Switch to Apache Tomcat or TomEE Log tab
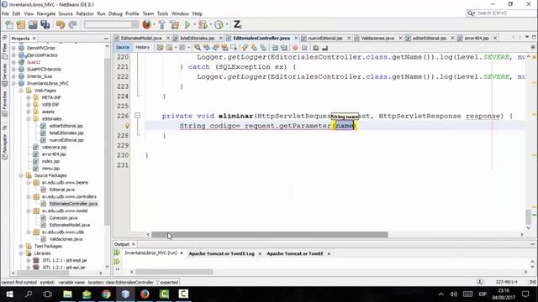Image resolution: width=538 pixels, height=302 pixels. 222,253
